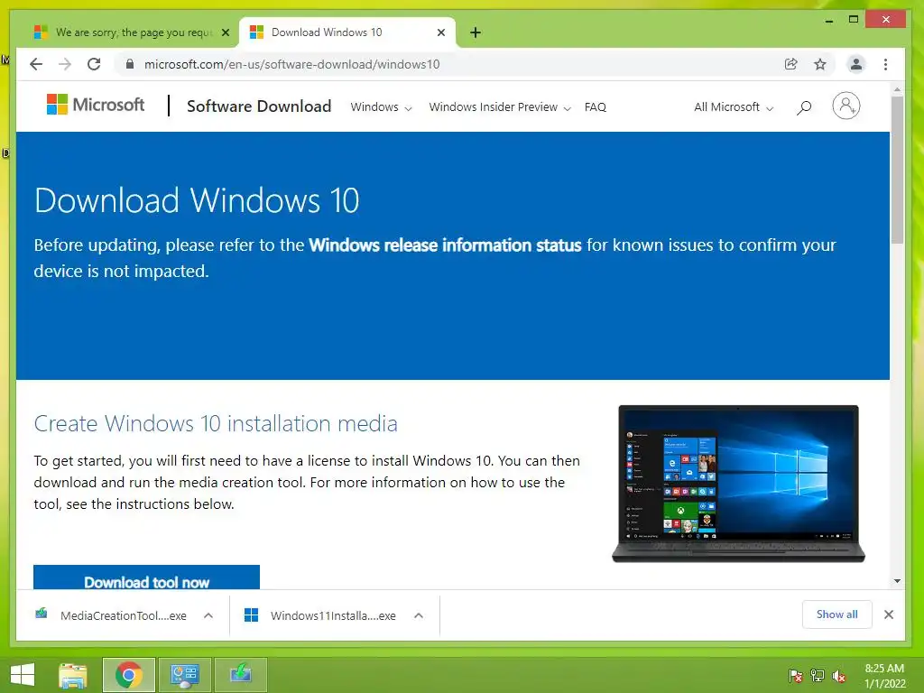Click the Microsoft sign-in account icon
Screen dimensions: 924x693
point(845,106)
